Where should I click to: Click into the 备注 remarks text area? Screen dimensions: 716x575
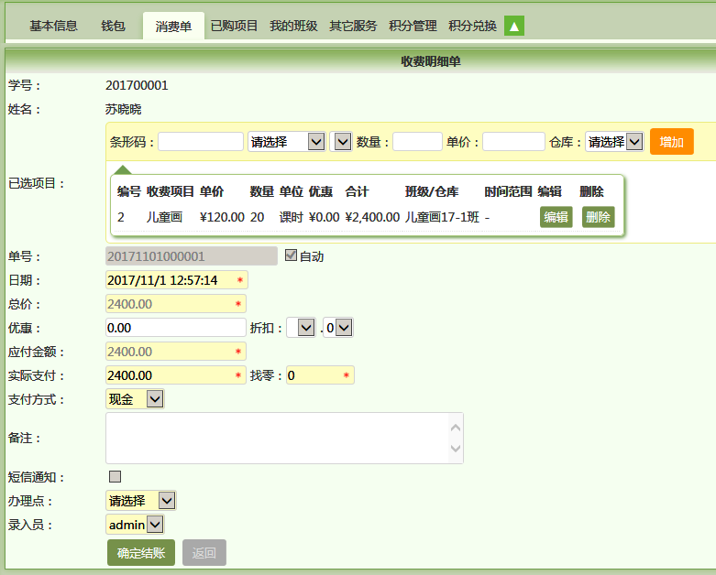(275, 438)
